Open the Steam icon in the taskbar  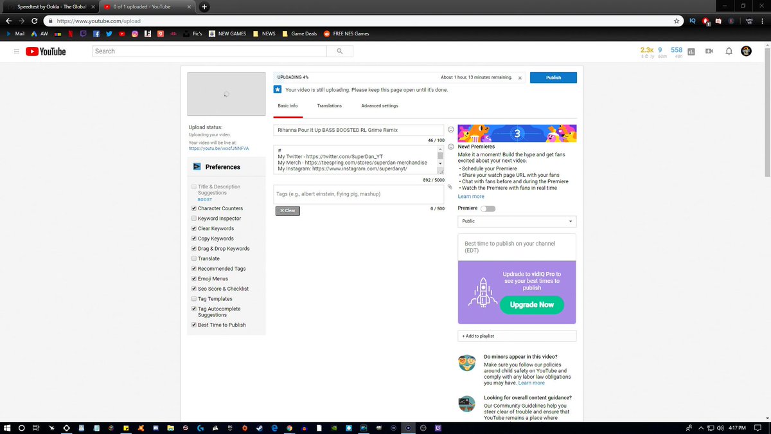(259, 428)
